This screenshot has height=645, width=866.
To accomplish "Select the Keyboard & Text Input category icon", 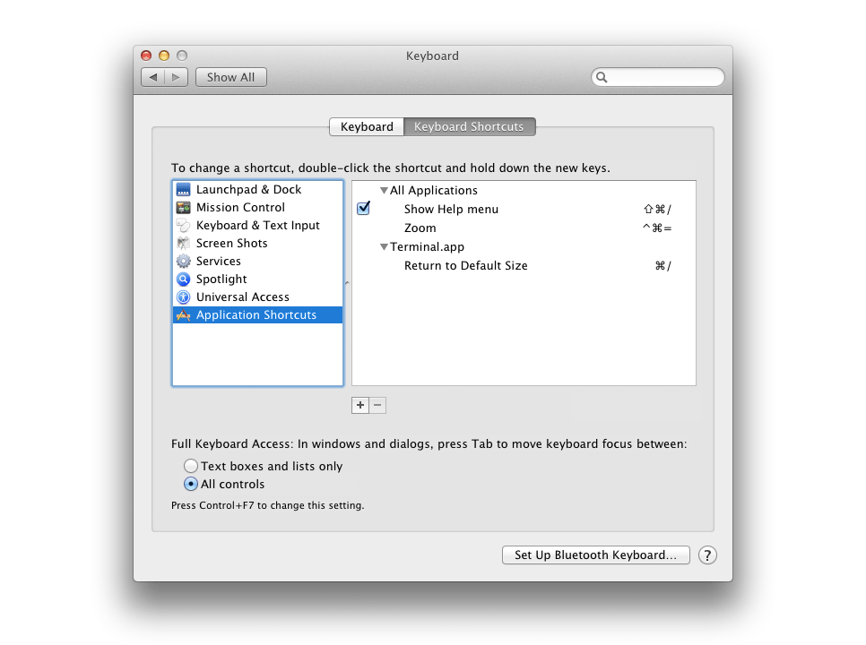I will click(x=183, y=225).
